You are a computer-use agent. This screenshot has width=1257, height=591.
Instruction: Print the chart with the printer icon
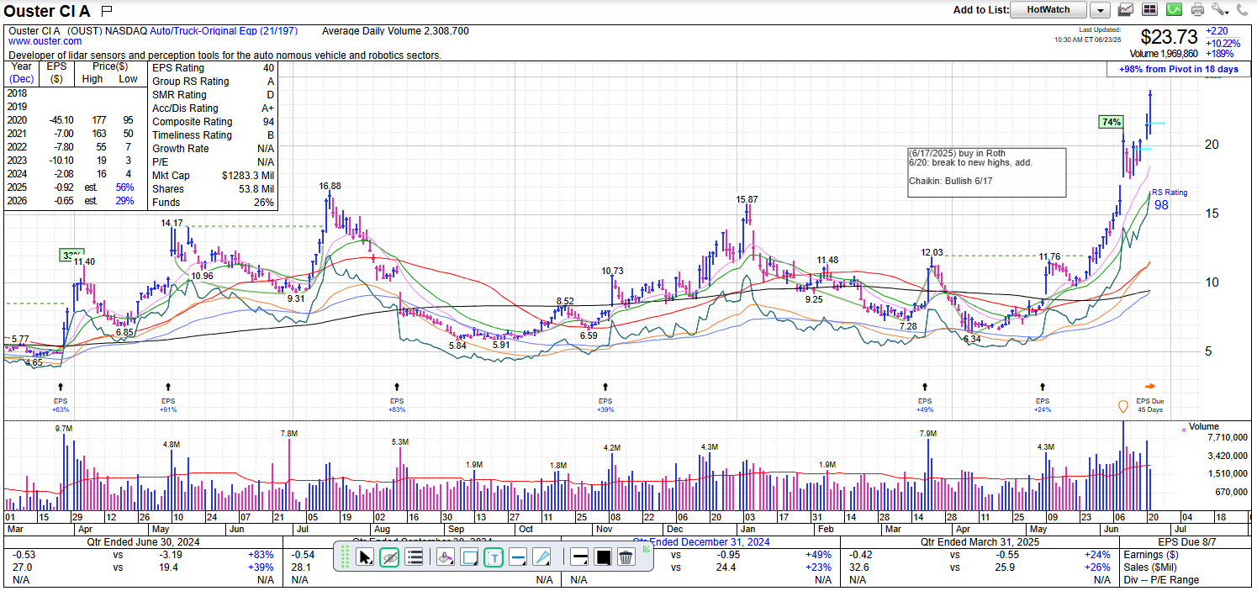tap(1197, 10)
